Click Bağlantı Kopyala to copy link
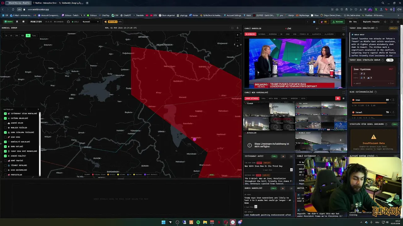Screen dimensions: 403x226 371,22
